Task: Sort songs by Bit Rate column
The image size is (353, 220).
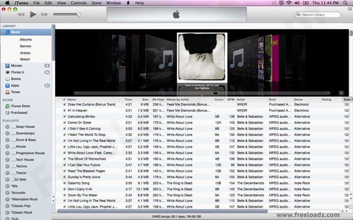Action: (x=158, y=100)
